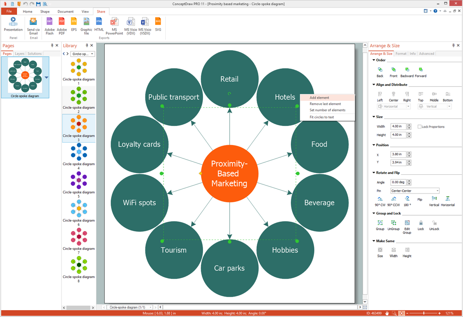Image resolution: width=463 pixels, height=317 pixels.
Task: Open the library selection dropdown
Action: point(82,54)
